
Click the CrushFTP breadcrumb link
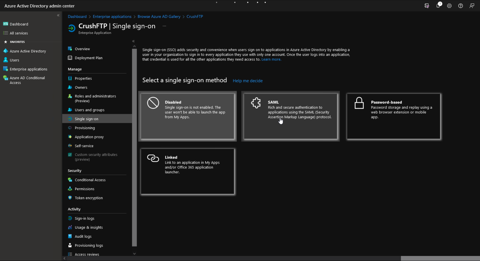tap(195, 17)
